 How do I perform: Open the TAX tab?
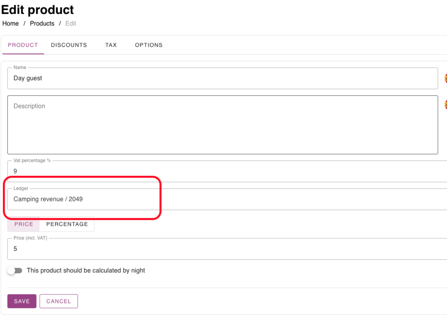[111, 45]
